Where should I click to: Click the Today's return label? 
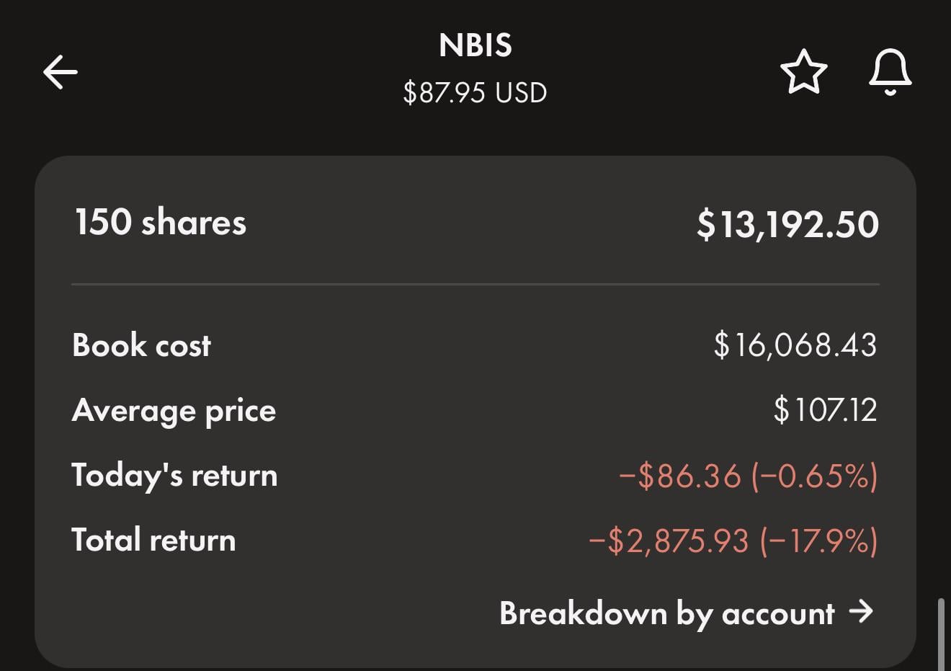174,476
